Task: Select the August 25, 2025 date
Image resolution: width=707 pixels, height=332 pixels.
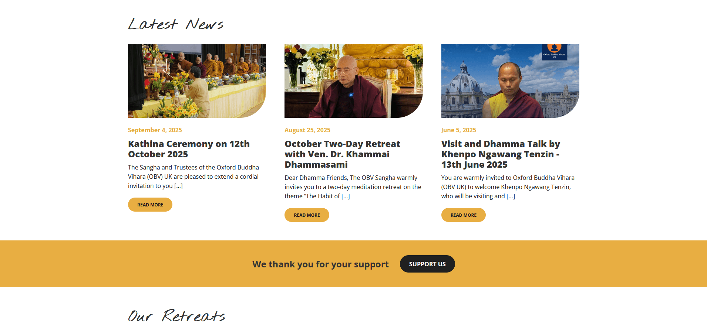Action: 307,130
